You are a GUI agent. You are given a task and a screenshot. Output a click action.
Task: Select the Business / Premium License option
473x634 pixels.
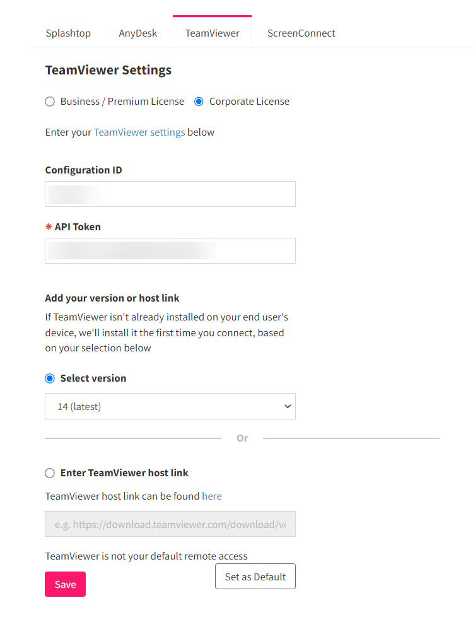(x=50, y=101)
